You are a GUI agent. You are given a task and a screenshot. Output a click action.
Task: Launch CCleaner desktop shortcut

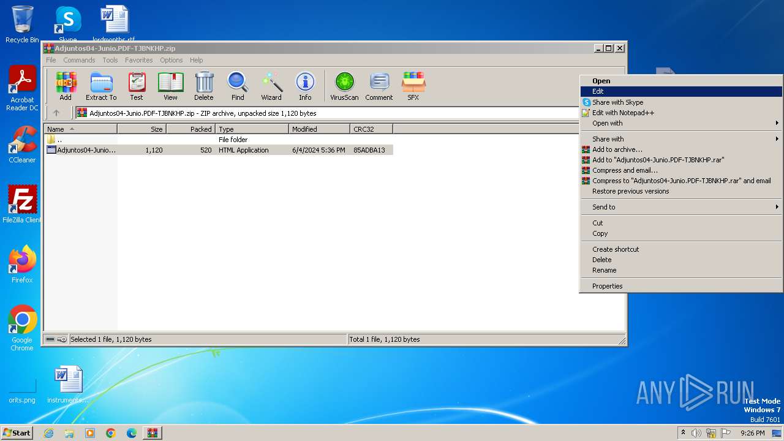click(22, 145)
